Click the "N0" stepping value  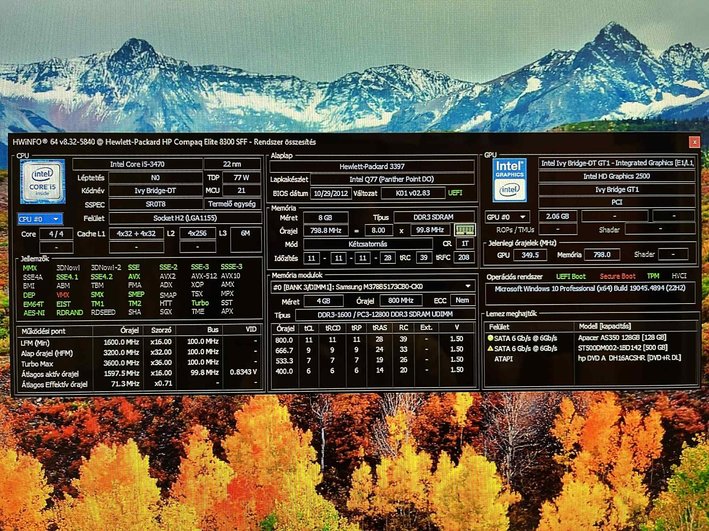click(x=155, y=178)
